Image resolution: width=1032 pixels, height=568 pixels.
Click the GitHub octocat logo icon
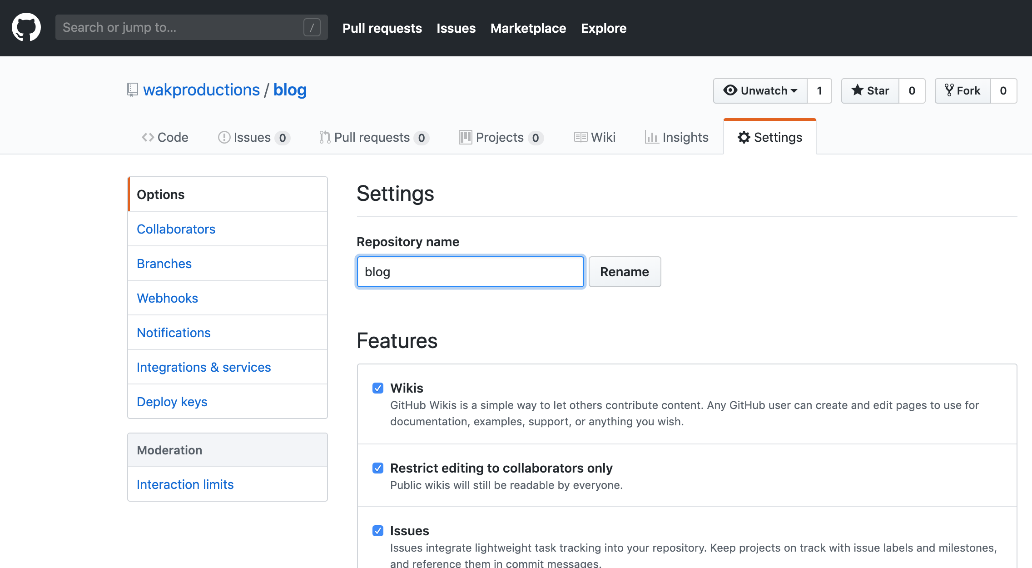click(25, 28)
